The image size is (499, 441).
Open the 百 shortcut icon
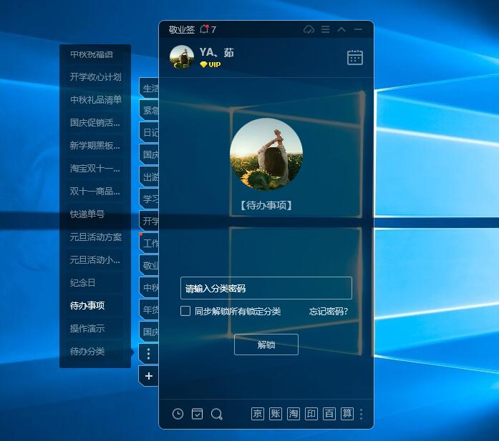(329, 414)
